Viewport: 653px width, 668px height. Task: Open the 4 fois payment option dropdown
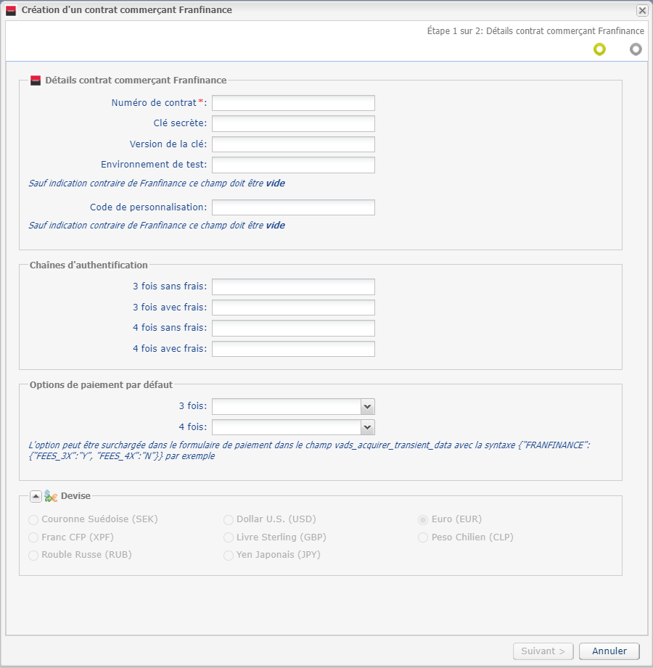click(367, 427)
